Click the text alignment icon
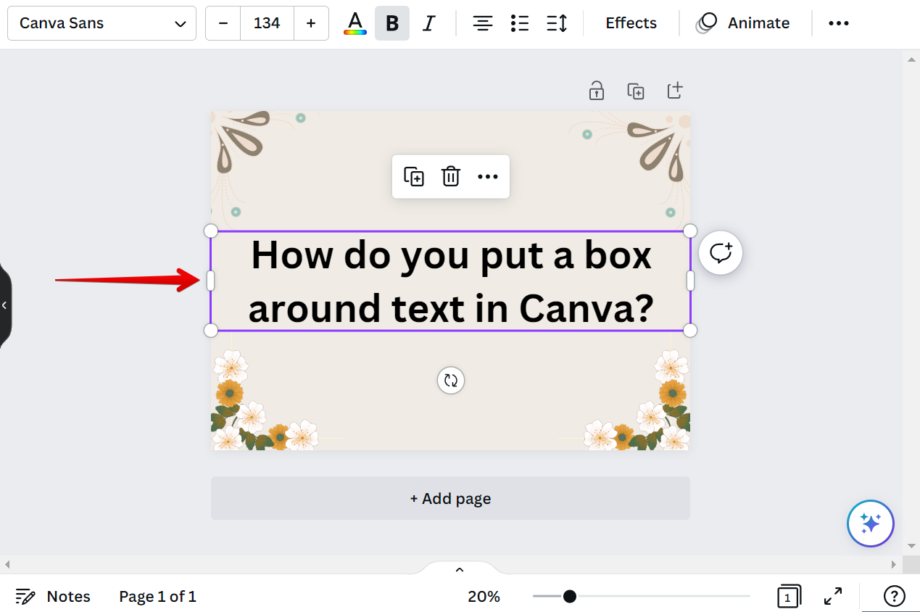Viewport: 920px width, 612px height. tap(482, 22)
